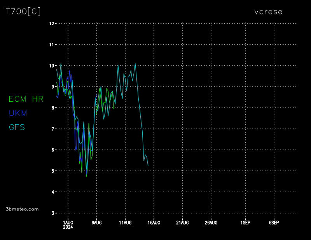Select the 6SEP date label

pyautogui.click(x=274, y=223)
